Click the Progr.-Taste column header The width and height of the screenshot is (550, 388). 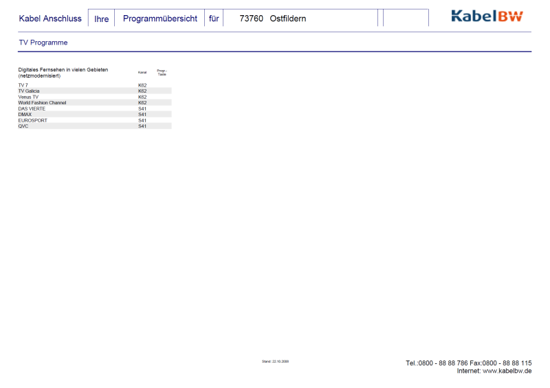tap(162, 72)
